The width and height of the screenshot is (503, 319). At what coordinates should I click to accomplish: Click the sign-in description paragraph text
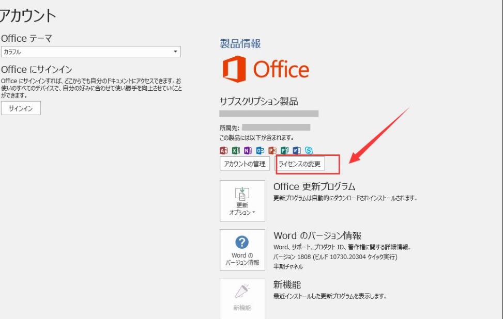tap(92, 88)
